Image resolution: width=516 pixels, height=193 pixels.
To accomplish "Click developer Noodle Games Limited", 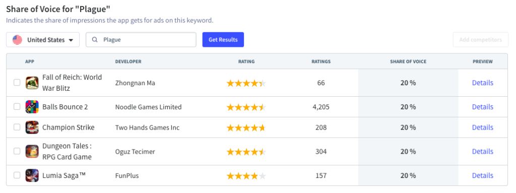I will (149, 107).
